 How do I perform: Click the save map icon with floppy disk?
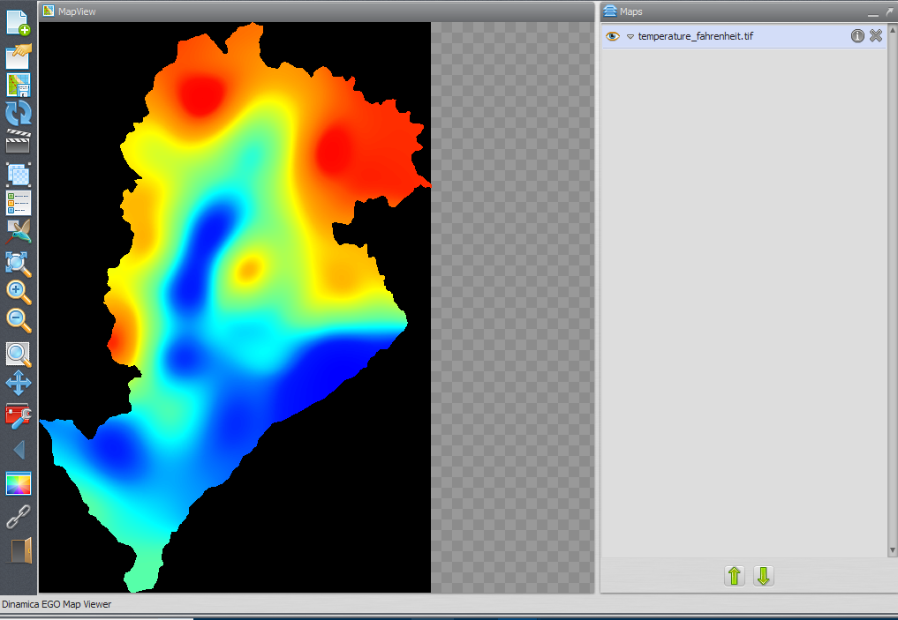[19, 85]
